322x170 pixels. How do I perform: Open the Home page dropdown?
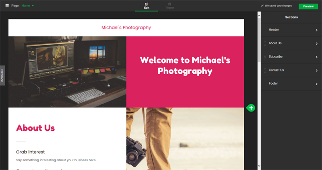coord(28,6)
